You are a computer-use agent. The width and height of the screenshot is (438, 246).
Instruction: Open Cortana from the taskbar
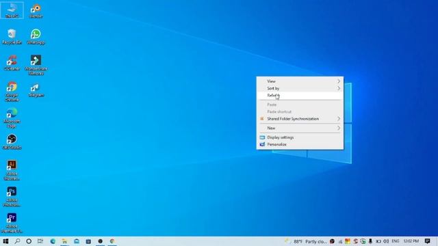tap(29, 241)
